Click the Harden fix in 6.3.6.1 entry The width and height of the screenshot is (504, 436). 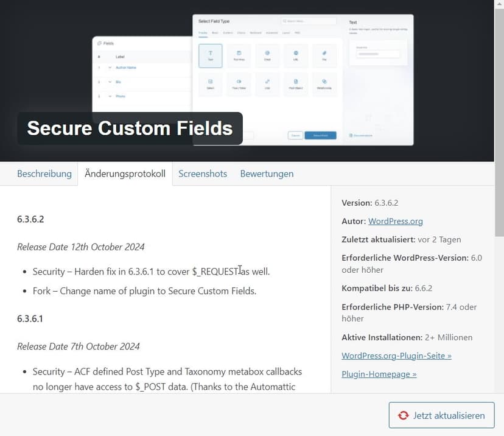tap(151, 272)
